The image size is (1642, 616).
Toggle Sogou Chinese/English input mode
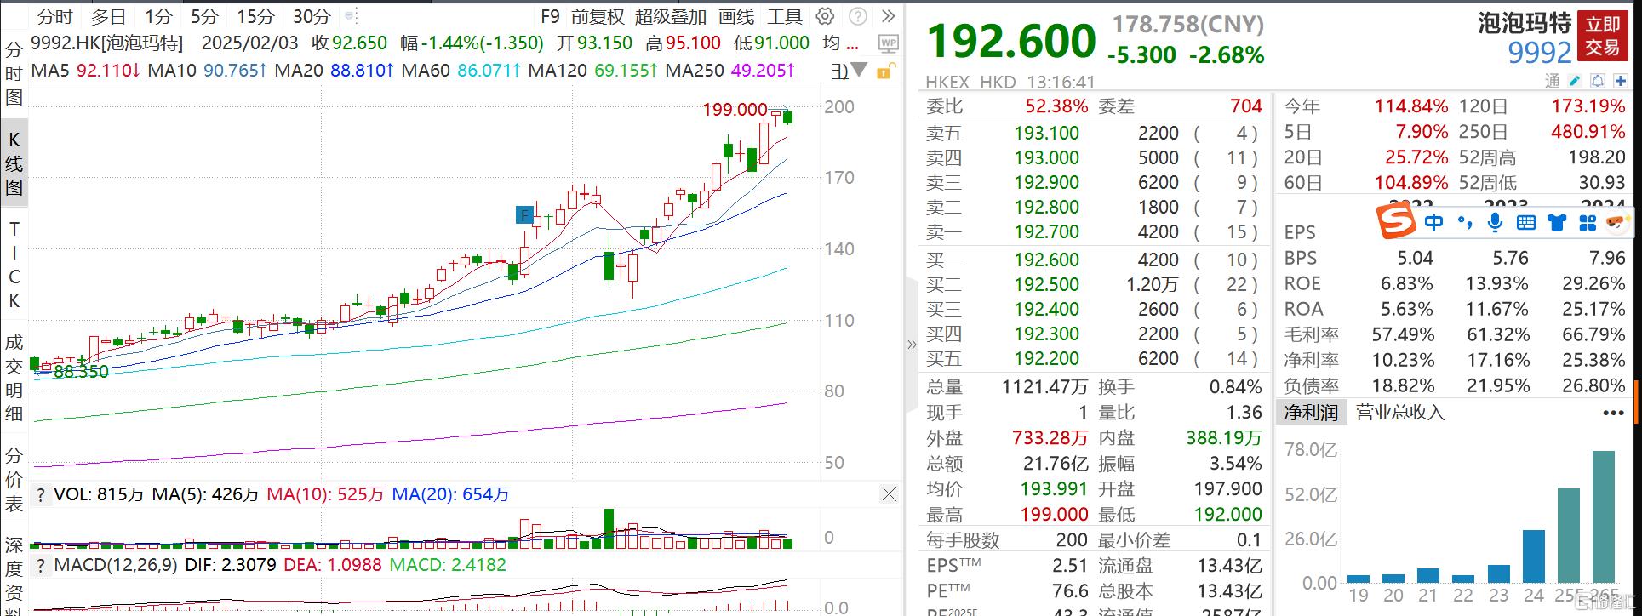(x=1433, y=223)
